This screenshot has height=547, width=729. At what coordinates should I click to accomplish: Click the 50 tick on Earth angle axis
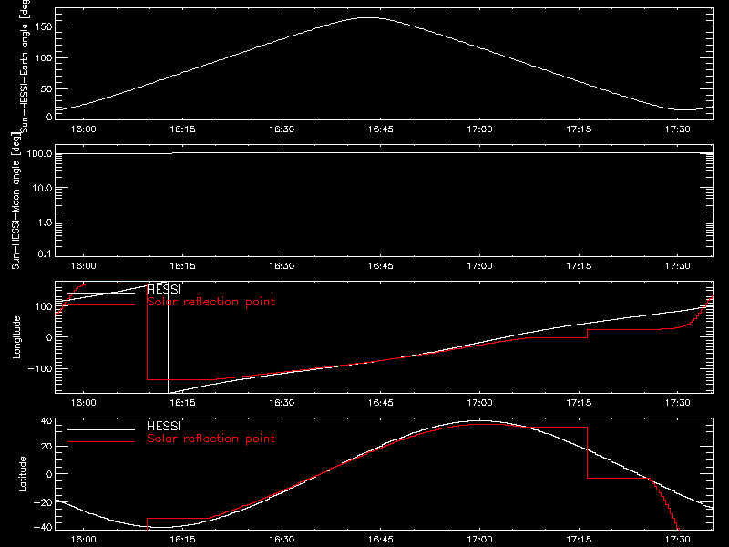(46, 88)
